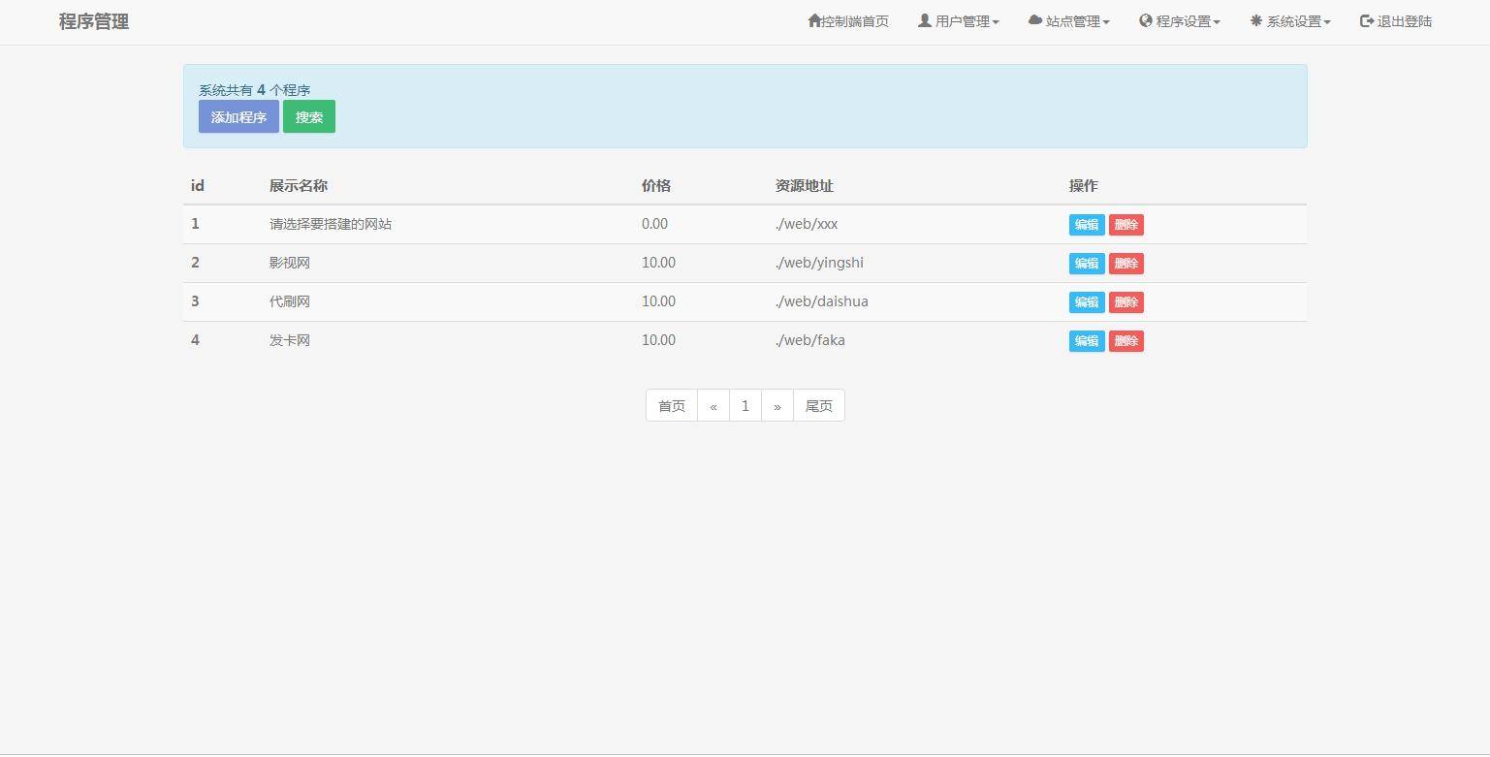The height and width of the screenshot is (757, 1490).
Task: Click the 添加程序 button
Action: (238, 116)
